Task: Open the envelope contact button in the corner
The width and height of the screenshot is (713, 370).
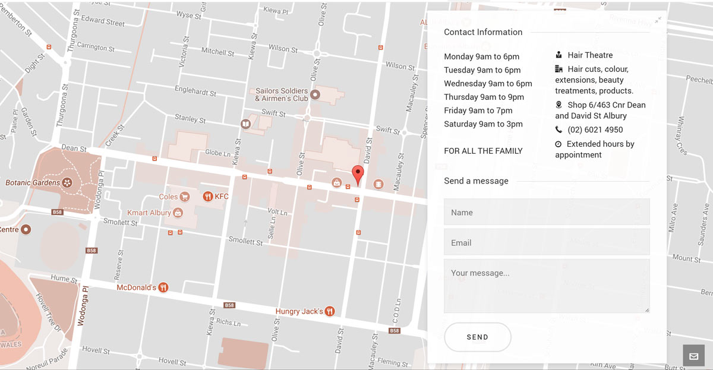Action: (693, 356)
